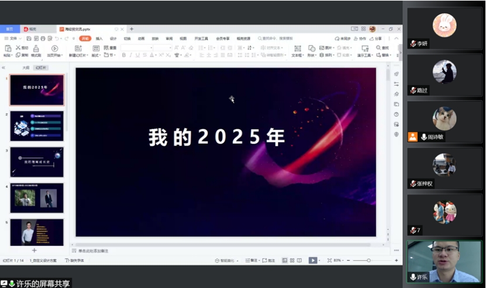
Task: Open the 设计 Design ribbon tab
Action: point(113,39)
